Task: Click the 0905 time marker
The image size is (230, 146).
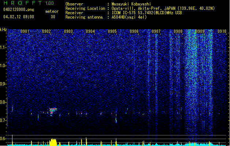Action: pos(112,31)
